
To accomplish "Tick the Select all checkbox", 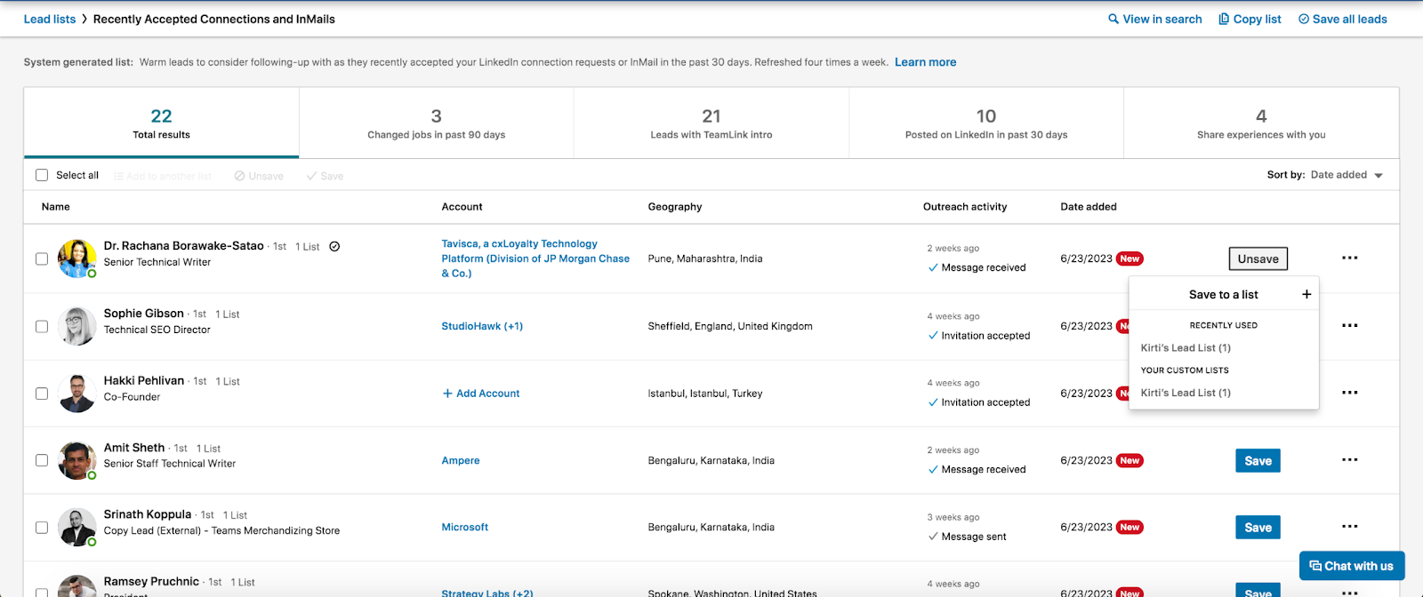I will point(42,175).
